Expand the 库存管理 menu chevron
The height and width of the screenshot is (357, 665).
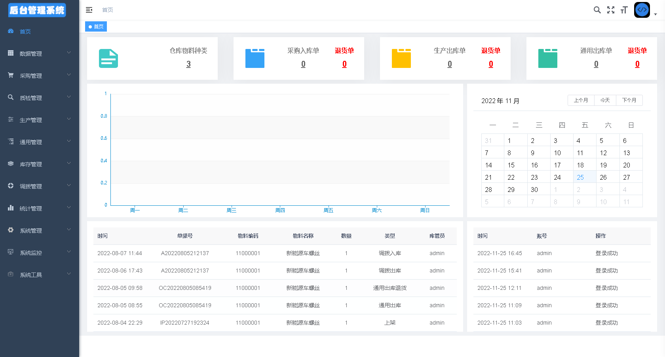(69, 163)
